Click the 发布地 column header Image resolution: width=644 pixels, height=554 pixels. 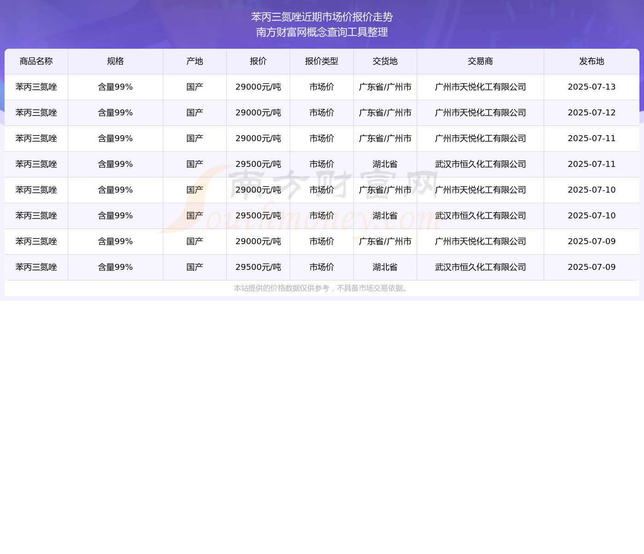pyautogui.click(x=592, y=61)
